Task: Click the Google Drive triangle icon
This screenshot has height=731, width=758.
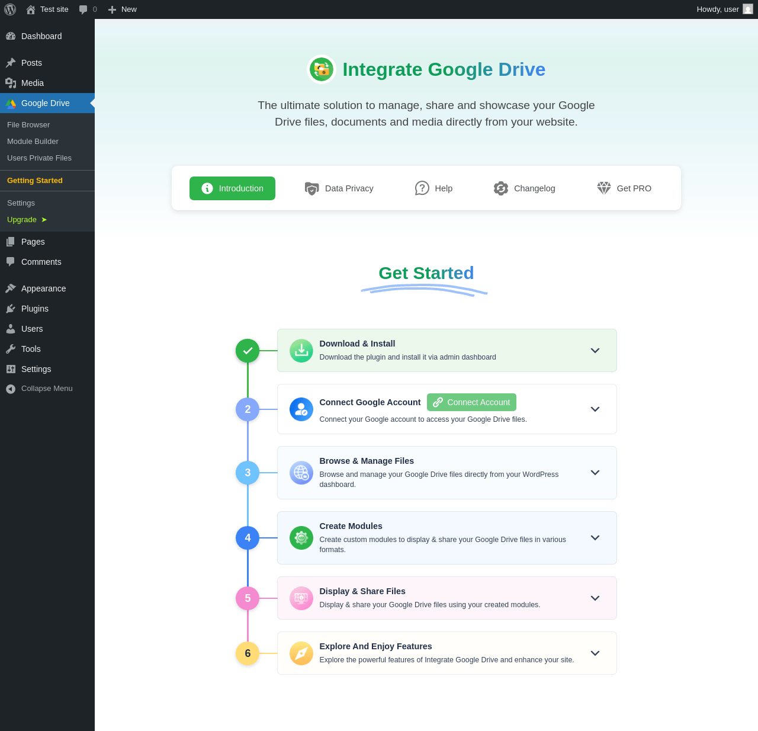Action: [11, 103]
